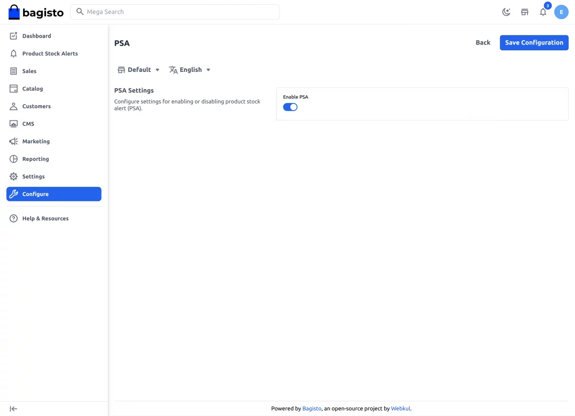Expand the Default channel dropdown

(138, 70)
